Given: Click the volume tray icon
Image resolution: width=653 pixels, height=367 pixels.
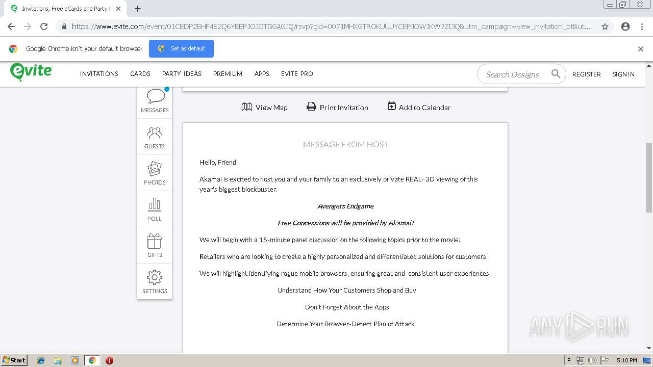Looking at the screenshot, I should point(592,360).
